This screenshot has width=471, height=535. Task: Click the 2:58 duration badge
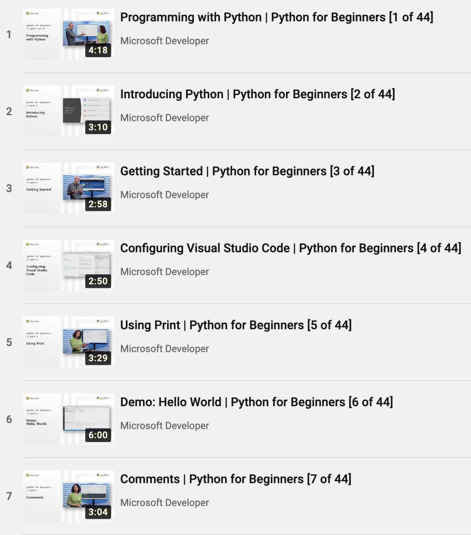tap(98, 204)
